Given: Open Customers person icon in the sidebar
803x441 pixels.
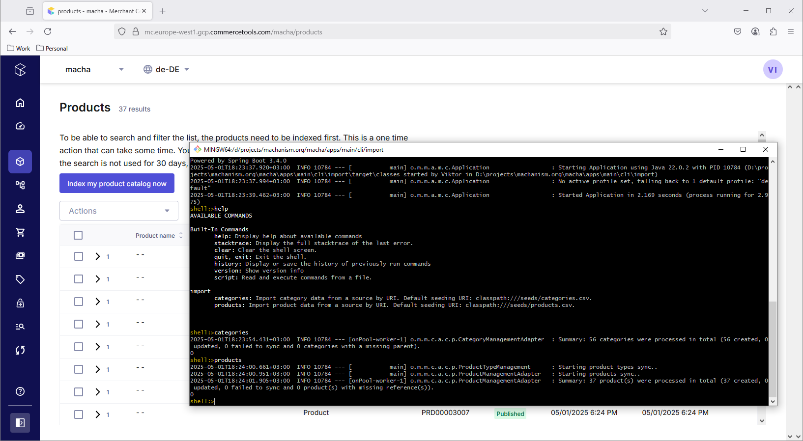Looking at the screenshot, I should [20, 209].
